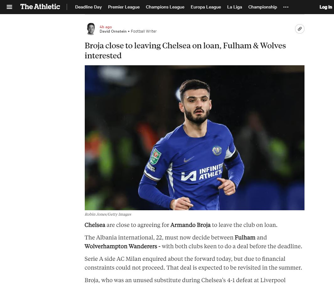Copy article link via chain icon
The height and width of the screenshot is (284, 334).
tap(299, 29)
